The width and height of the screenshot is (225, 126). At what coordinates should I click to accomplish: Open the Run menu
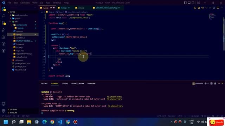pos(48,3)
